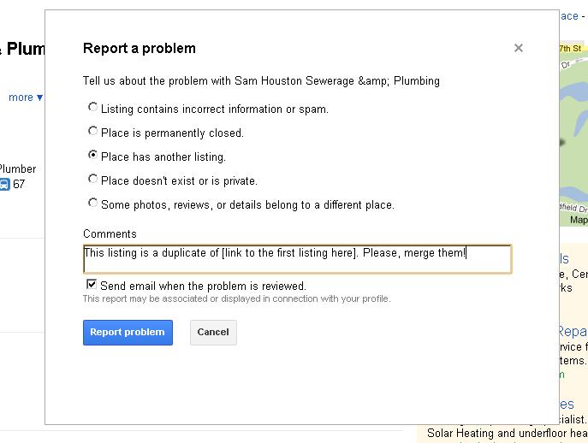Expand the 'more' dropdown
Image resolution: width=588 pixels, height=443 pixels.
click(25, 97)
